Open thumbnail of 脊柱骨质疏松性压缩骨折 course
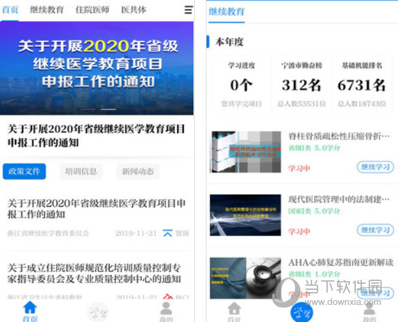 pyautogui.click(x=245, y=151)
